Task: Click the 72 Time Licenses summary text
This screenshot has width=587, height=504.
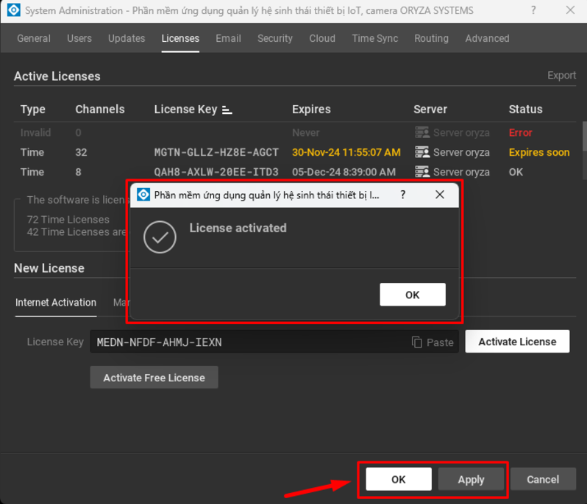Action: tap(68, 220)
